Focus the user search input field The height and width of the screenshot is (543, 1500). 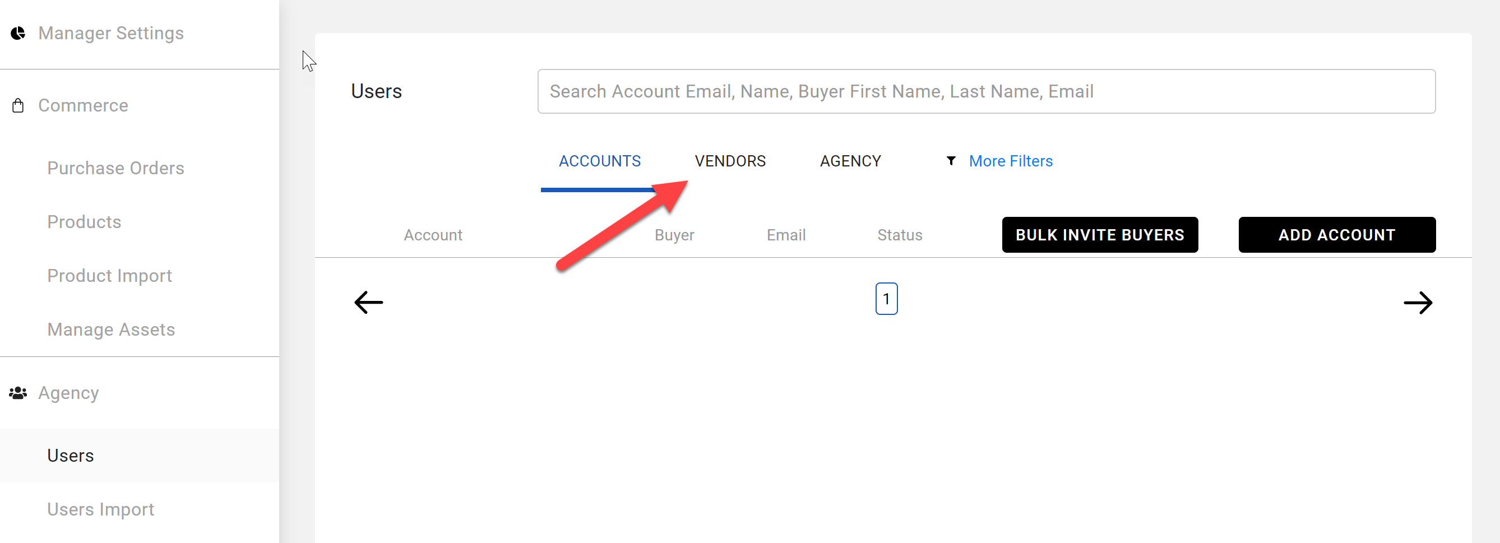coord(986,91)
